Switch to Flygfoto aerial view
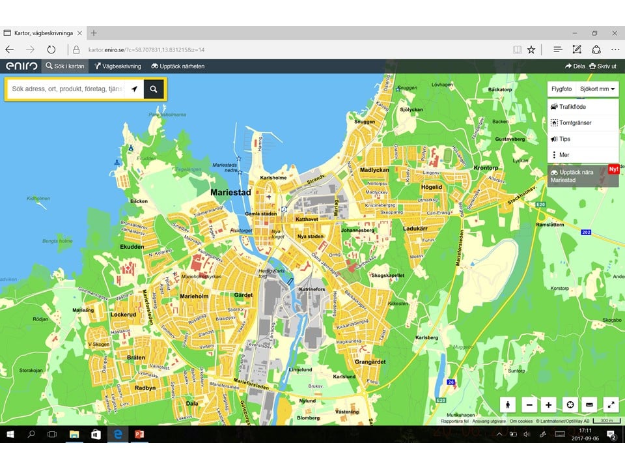This screenshot has height=469, width=625. tap(561, 89)
